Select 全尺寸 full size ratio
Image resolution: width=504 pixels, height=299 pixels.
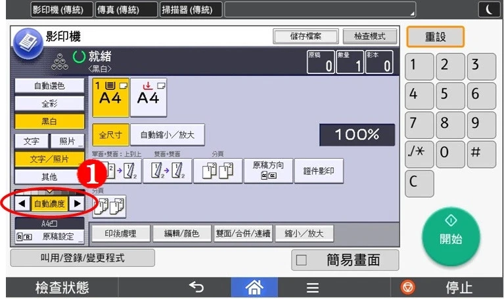click(110, 134)
